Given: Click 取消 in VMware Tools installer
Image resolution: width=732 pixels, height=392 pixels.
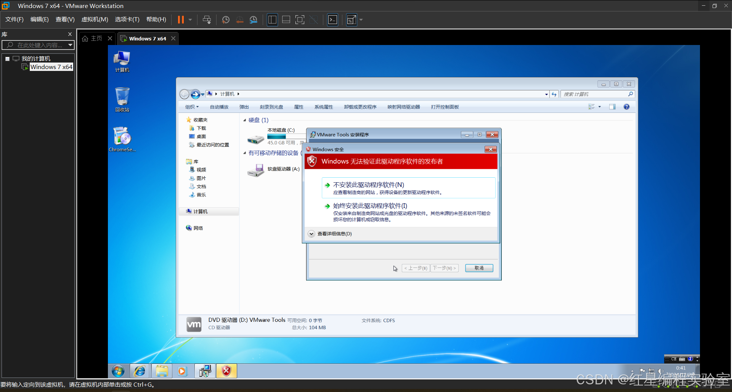Looking at the screenshot, I should click(x=479, y=268).
